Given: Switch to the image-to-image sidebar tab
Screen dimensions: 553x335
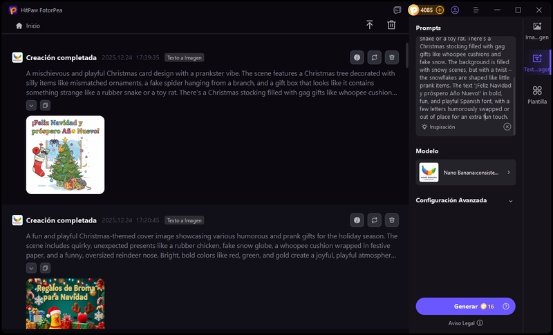Looking at the screenshot, I should [x=537, y=30].
